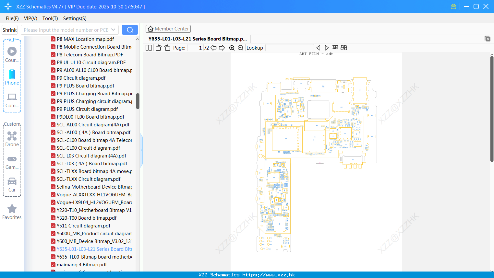Open the Car category
Screen dimensions: 494x278
(x=12, y=185)
